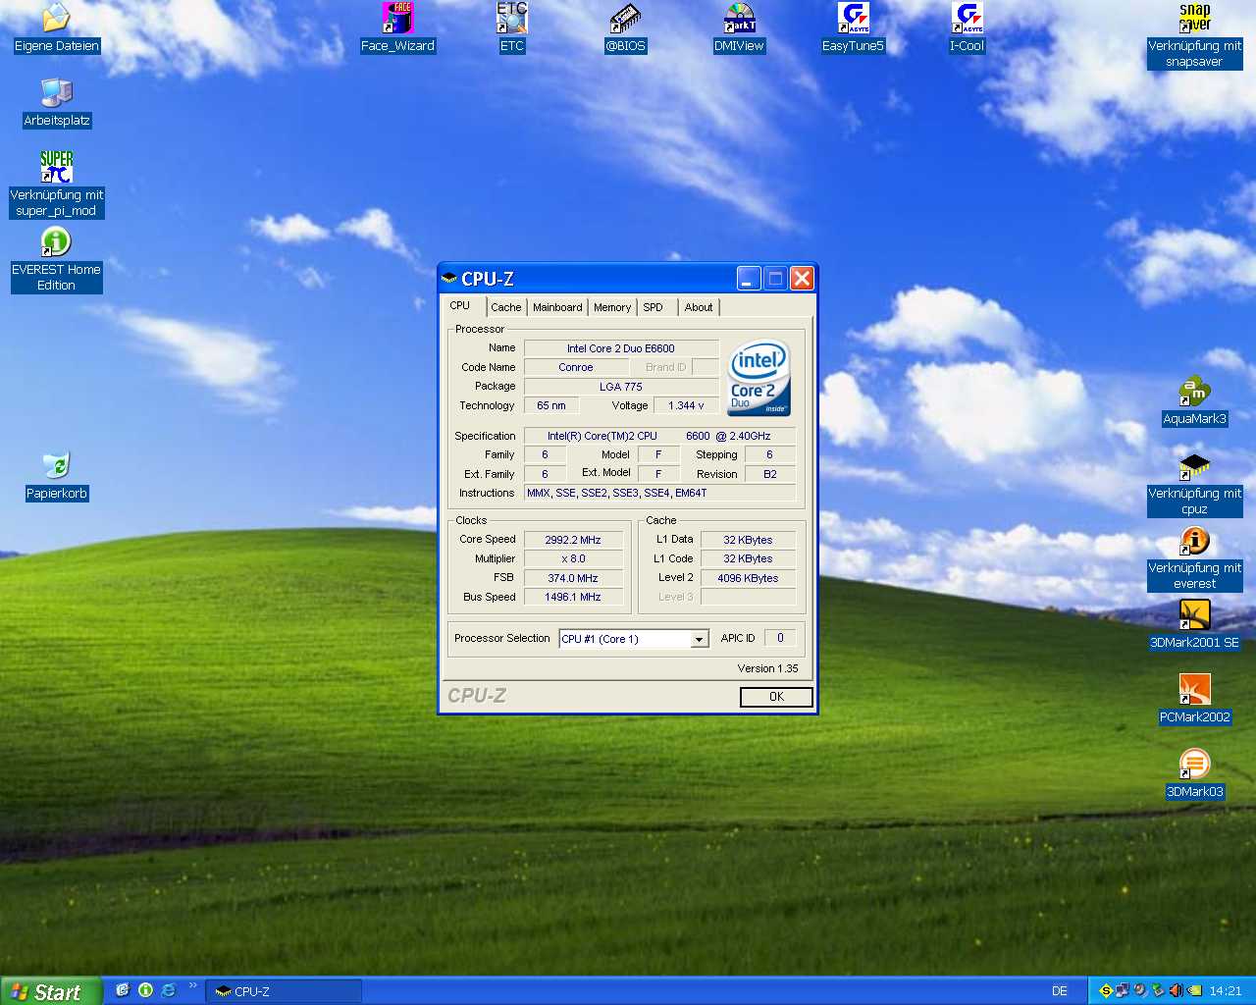Select AquaMark3 desktop icon
The image size is (1256, 1005).
(x=1194, y=391)
